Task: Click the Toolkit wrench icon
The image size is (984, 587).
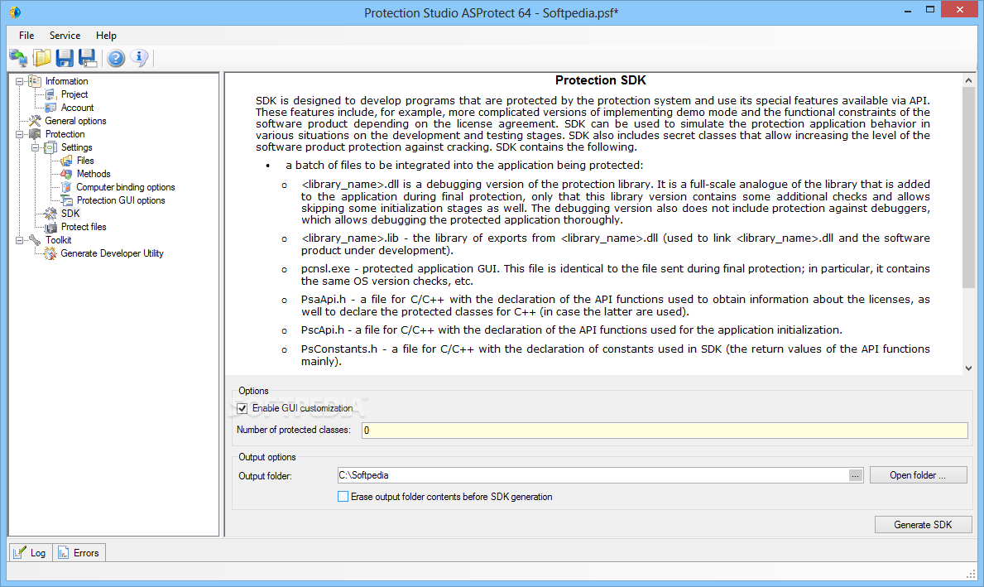Action: tap(35, 240)
